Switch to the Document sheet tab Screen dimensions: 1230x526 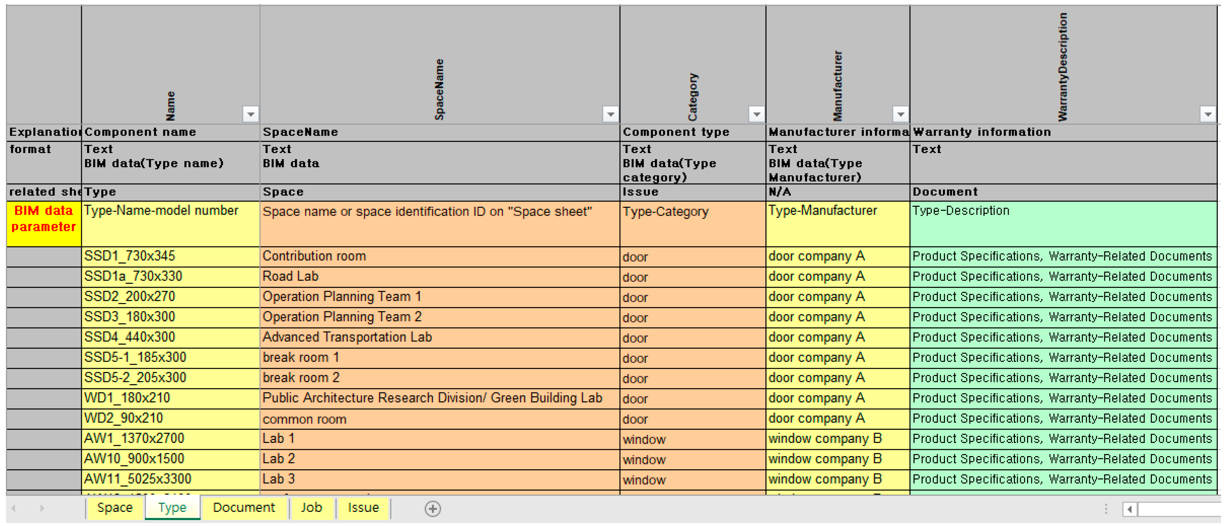[243, 508]
